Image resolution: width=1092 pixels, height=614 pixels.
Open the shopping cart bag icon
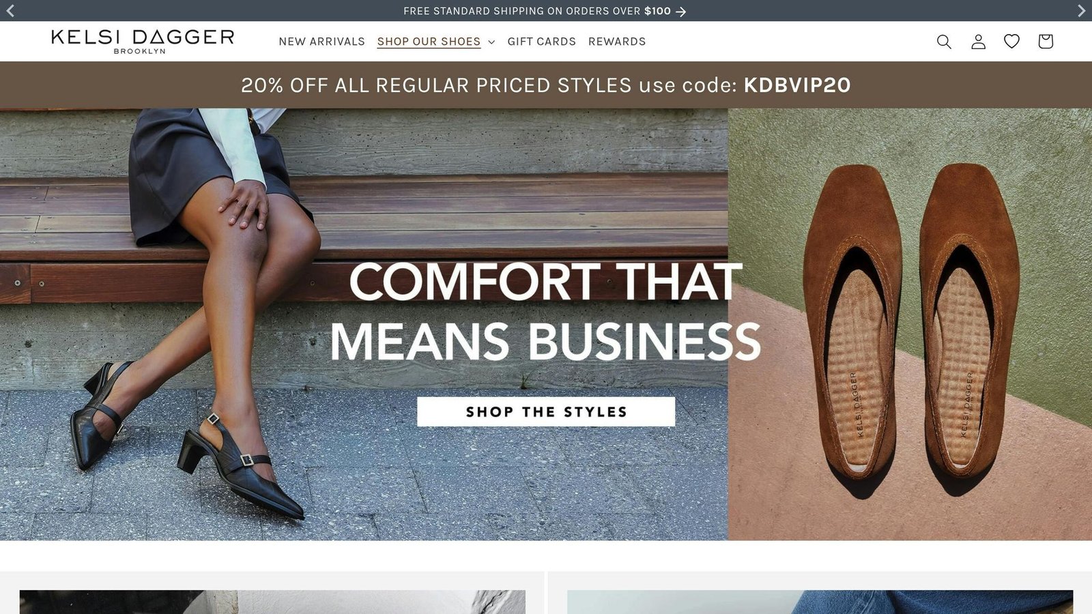(1045, 42)
